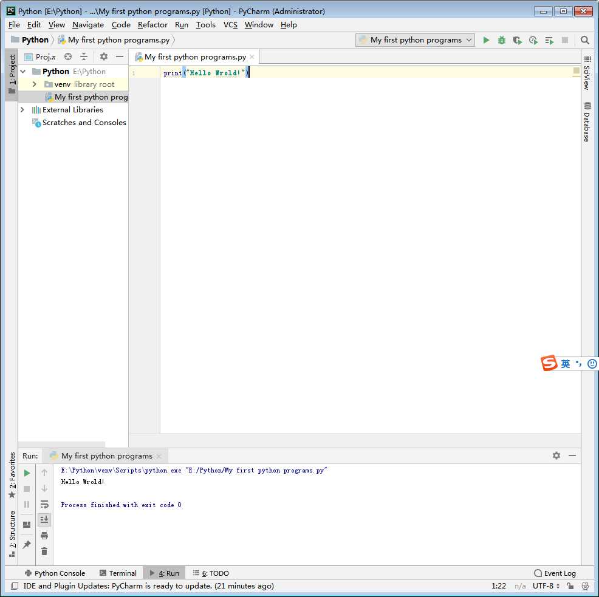The width and height of the screenshot is (599, 597).
Task: Go up the stack trace arrow
Action: pos(44,472)
